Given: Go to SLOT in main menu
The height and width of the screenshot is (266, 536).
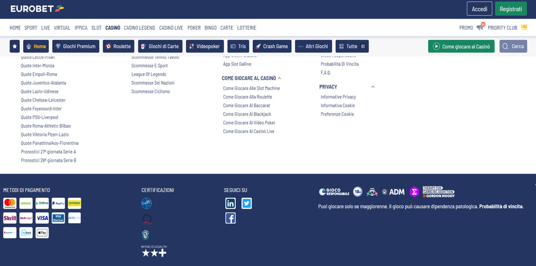Looking at the screenshot, I should [x=96, y=28].
